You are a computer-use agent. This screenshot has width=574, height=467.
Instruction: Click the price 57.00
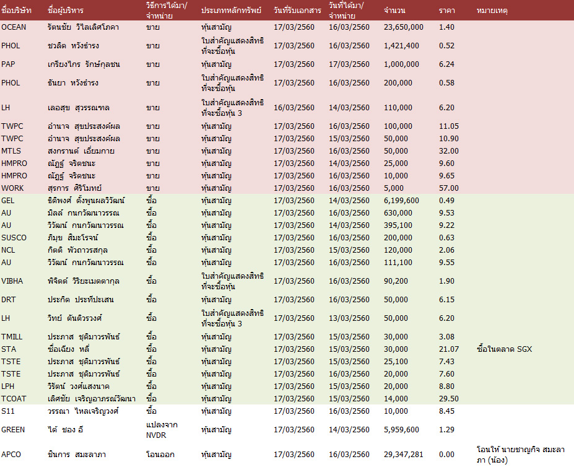449,188
